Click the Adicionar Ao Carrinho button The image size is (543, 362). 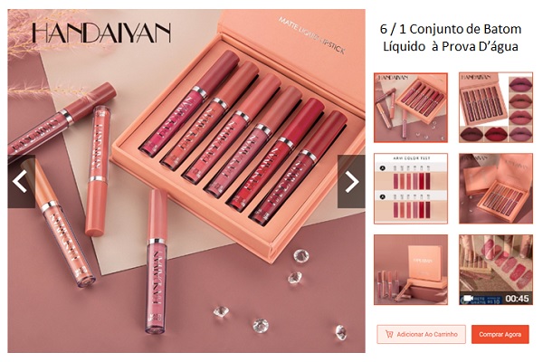coord(421,334)
